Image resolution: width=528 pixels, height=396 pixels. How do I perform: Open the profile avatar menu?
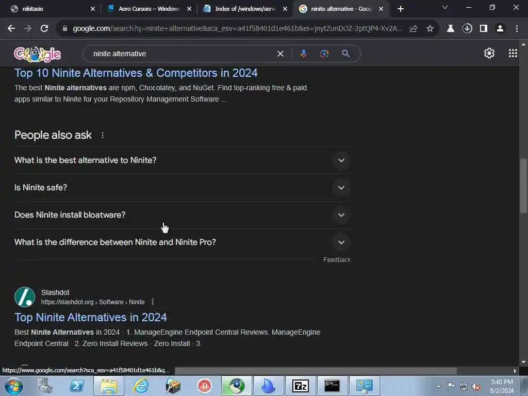click(500, 29)
